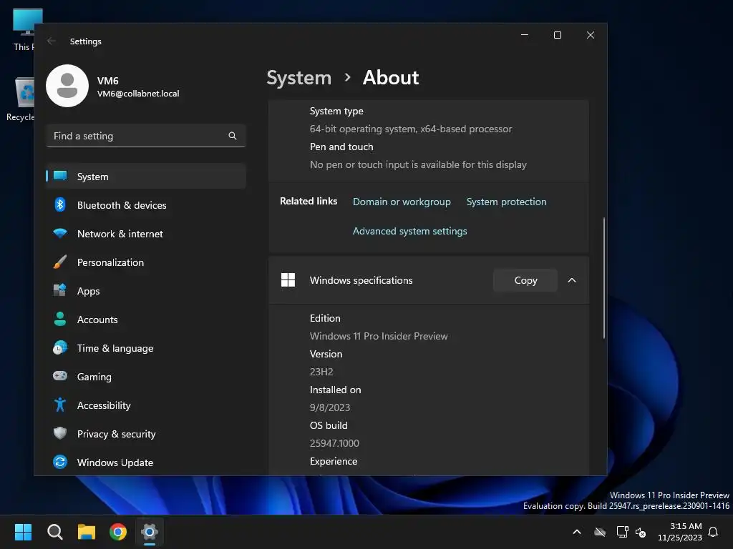Click the Privacy & security shield icon
The image size is (733, 549).
(60, 433)
